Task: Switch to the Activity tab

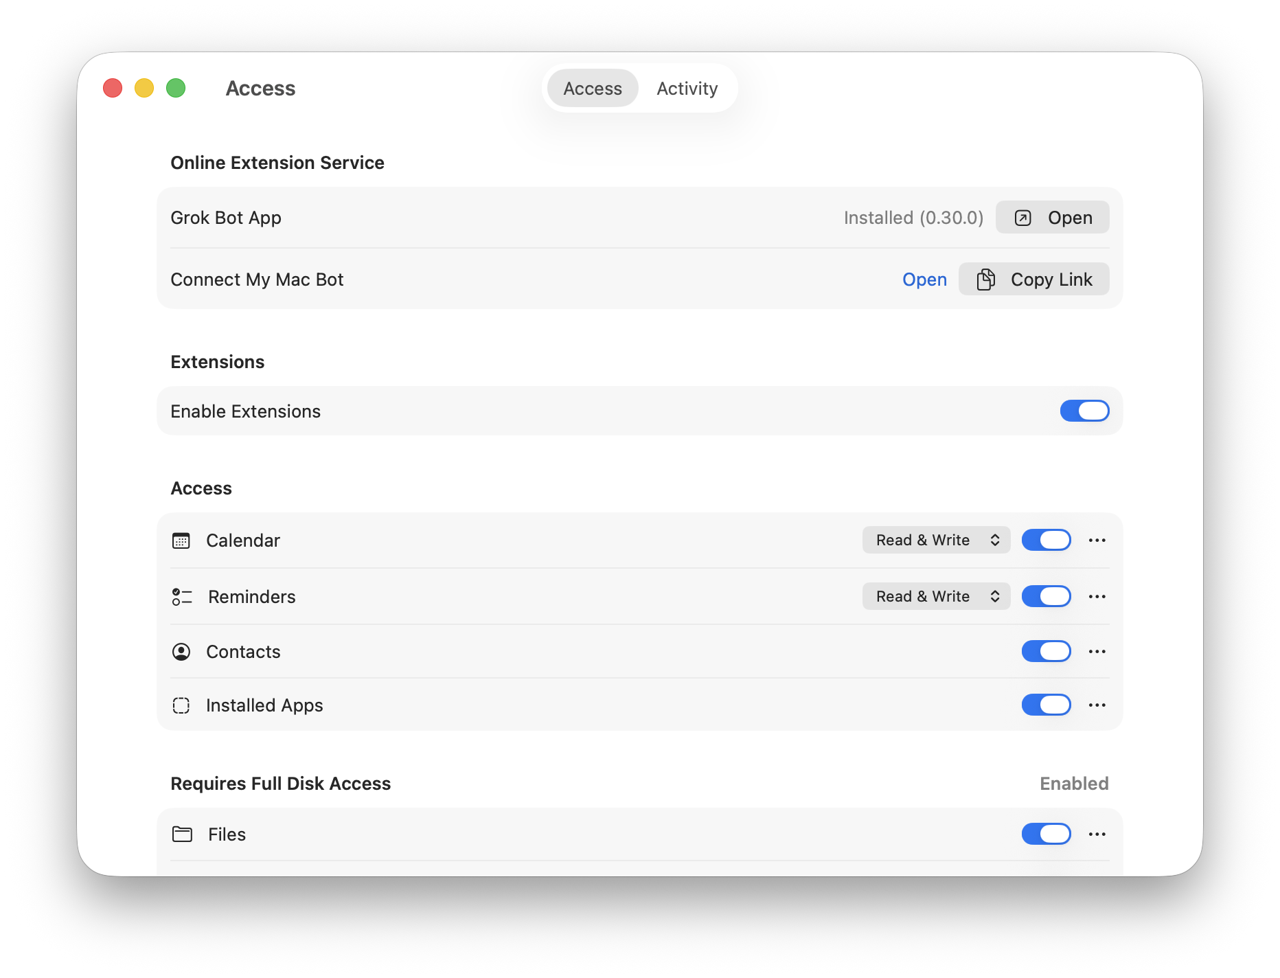Action: 687,89
